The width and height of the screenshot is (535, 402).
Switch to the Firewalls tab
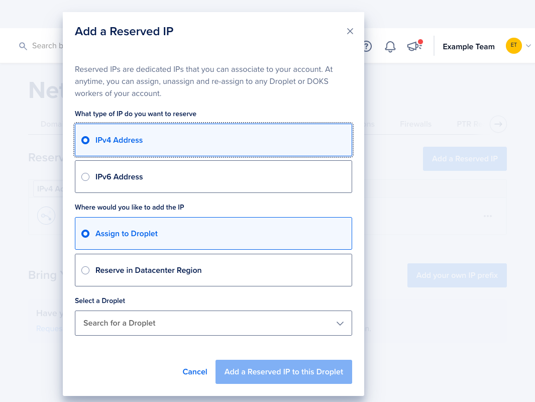[x=415, y=124]
